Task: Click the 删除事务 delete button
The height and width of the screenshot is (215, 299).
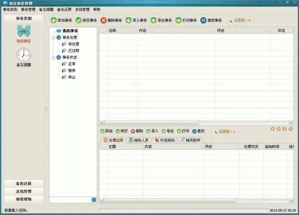Action: coord(111,20)
